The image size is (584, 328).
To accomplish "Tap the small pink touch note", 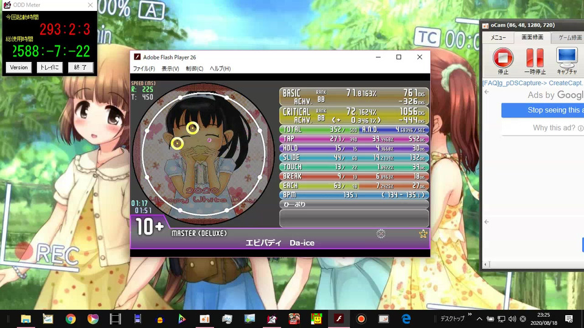I will click(209, 140).
